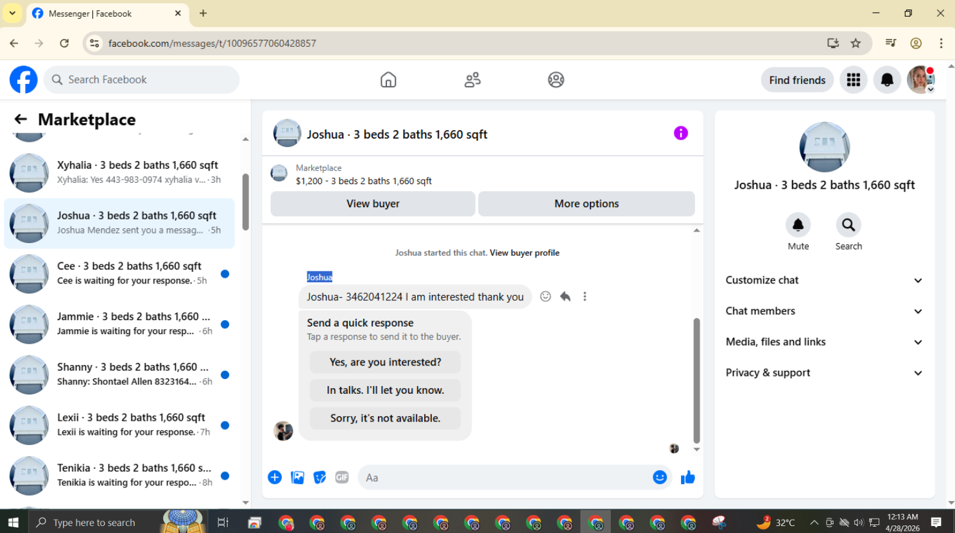Viewport: 955px width, 533px height.
Task: Click the purple conversation info icon
Action: 681,133
